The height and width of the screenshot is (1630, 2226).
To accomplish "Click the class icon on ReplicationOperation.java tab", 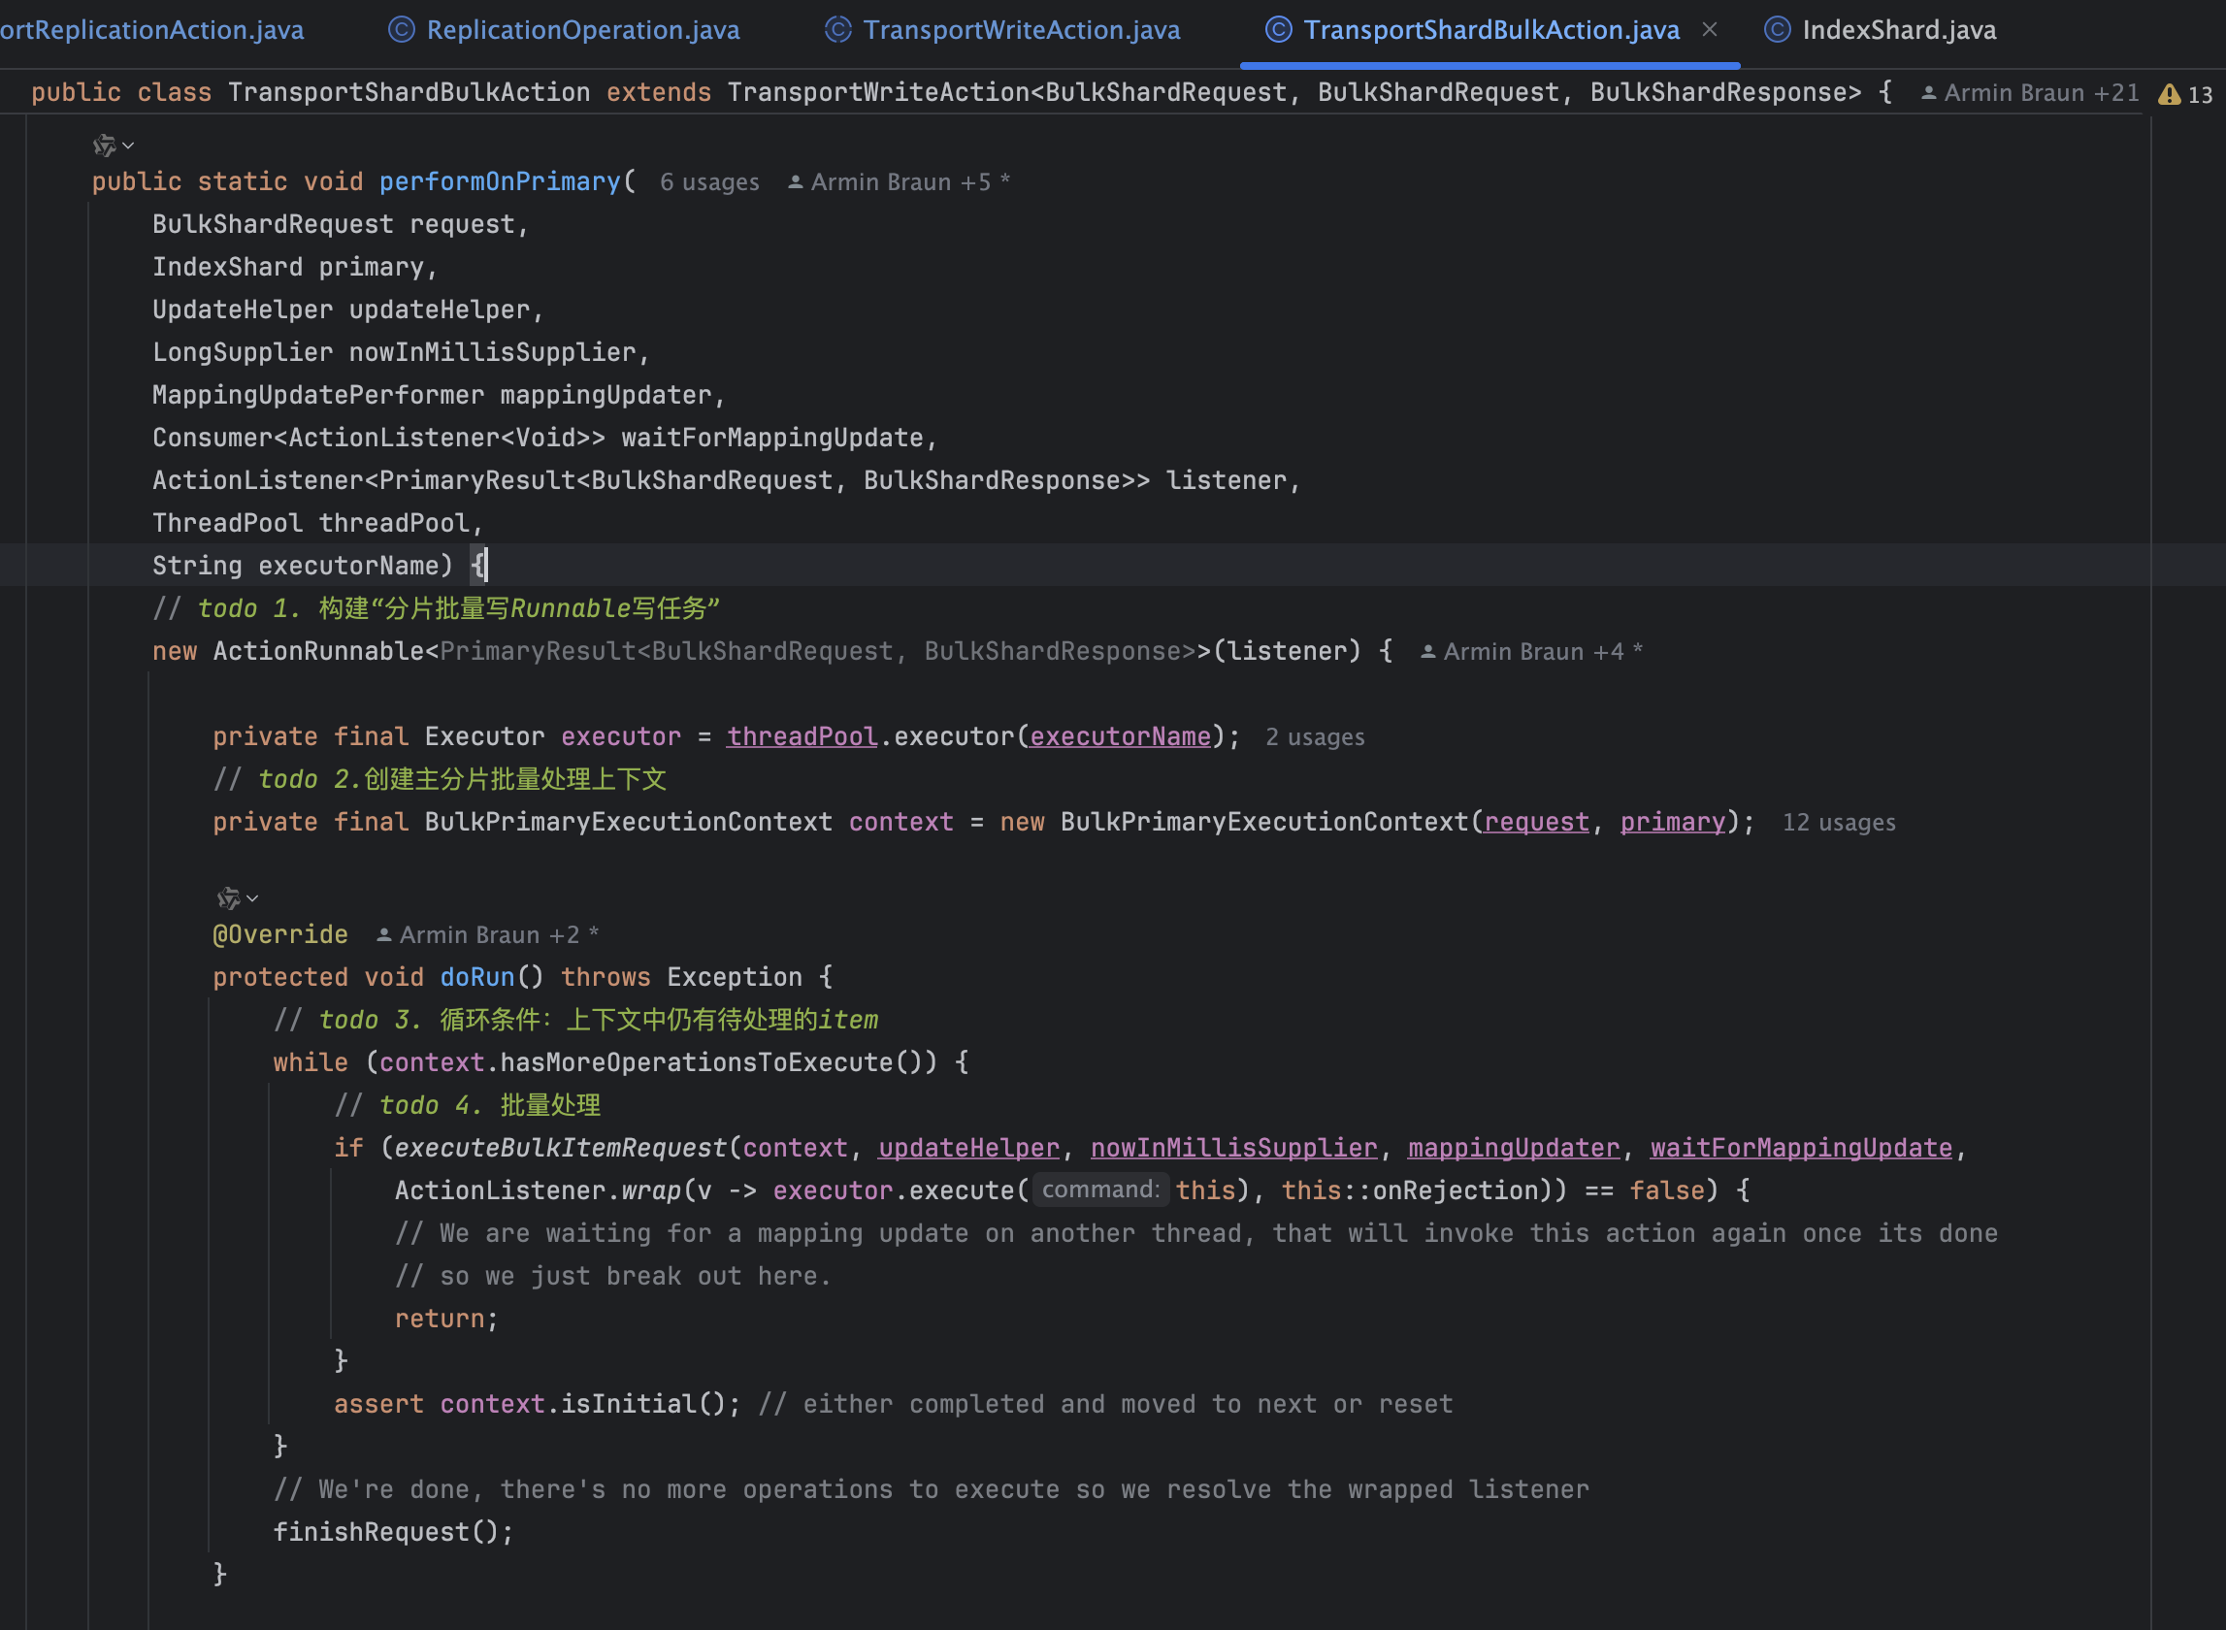I will pos(402,30).
